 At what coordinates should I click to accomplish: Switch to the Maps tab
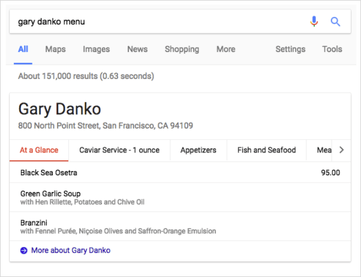pos(56,49)
